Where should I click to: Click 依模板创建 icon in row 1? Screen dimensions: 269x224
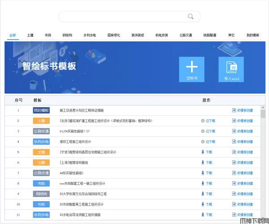pyautogui.click(x=234, y=110)
